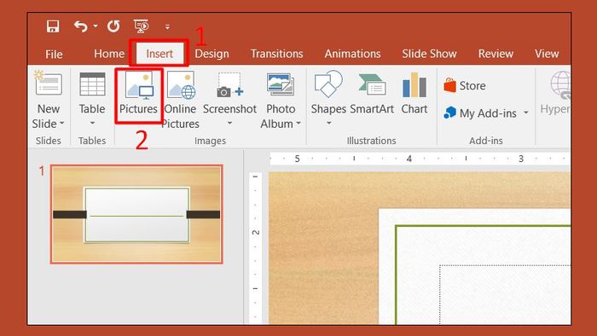
Task: Switch to the Home tab
Action: click(x=109, y=54)
